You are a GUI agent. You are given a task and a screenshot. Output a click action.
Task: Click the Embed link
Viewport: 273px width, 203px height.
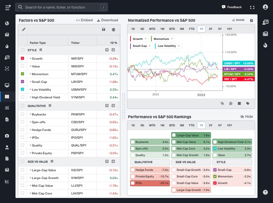84,20
